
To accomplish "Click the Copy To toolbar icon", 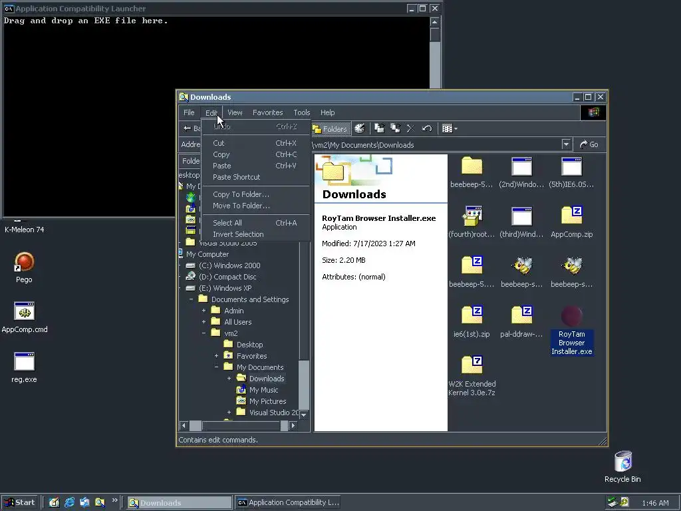I will click(x=395, y=128).
